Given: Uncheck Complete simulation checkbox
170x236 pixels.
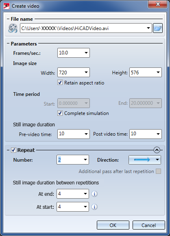Looking at the screenshot, I should 60,113.
